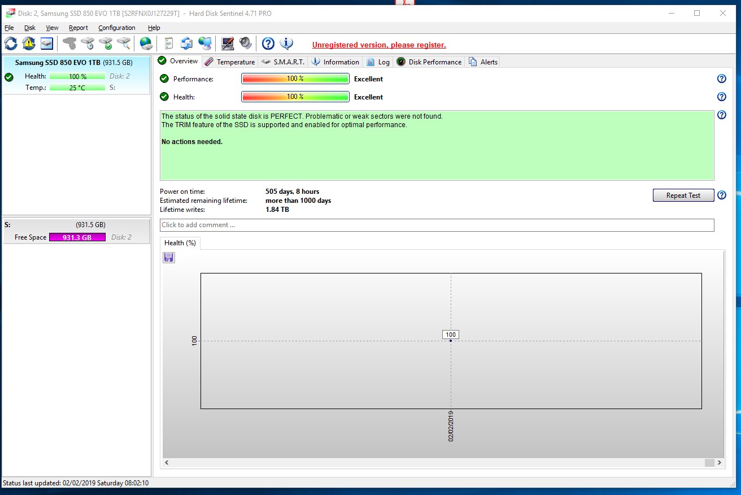Click the graph's left scroll arrow
Viewport: 741px width, 495px height.
(167, 462)
